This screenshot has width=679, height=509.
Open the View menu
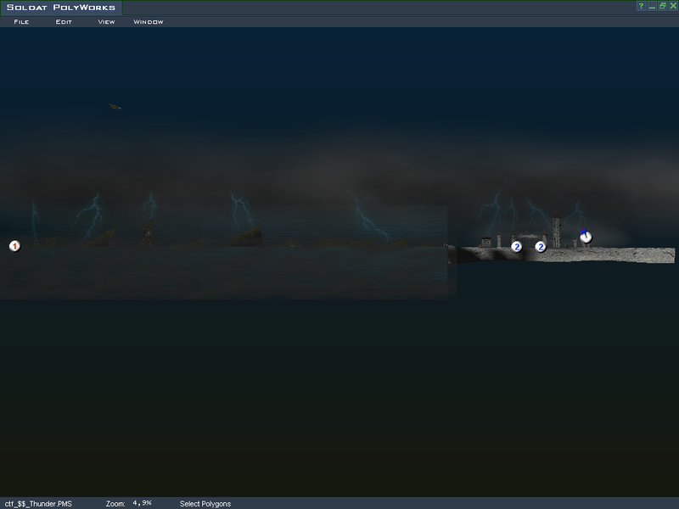click(x=106, y=22)
